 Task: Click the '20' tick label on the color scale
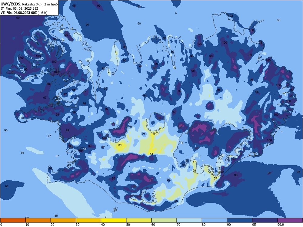pos(52,225)
